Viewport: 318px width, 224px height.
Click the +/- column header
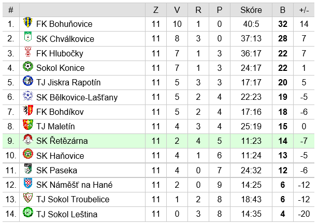coord(304,10)
